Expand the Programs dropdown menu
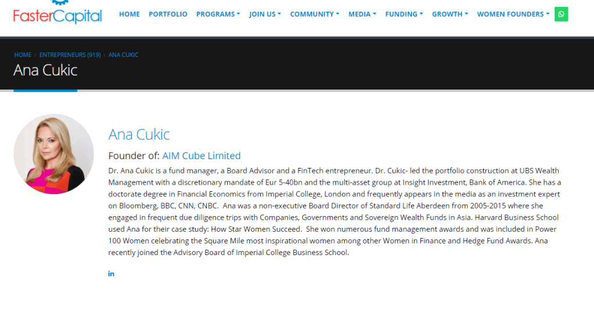The width and height of the screenshot is (594, 312). click(x=218, y=14)
